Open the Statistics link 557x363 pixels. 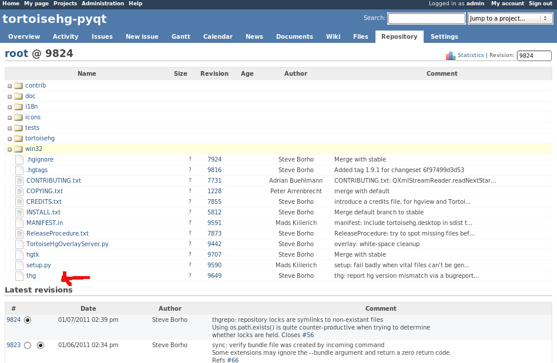click(x=471, y=55)
